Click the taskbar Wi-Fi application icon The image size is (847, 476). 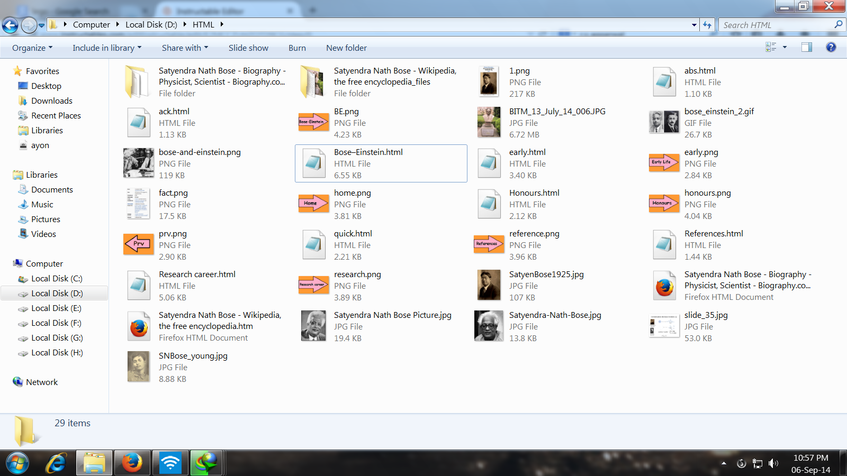pos(170,463)
